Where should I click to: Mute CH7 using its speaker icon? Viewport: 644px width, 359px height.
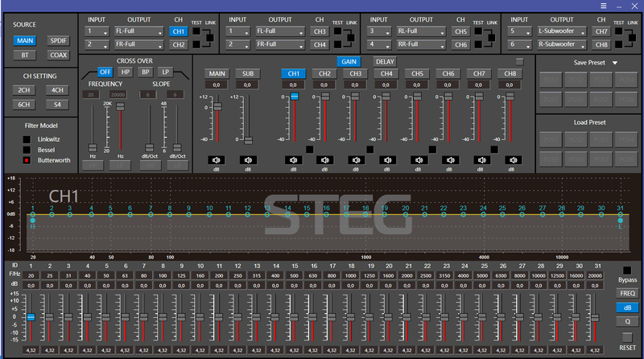pos(481,160)
